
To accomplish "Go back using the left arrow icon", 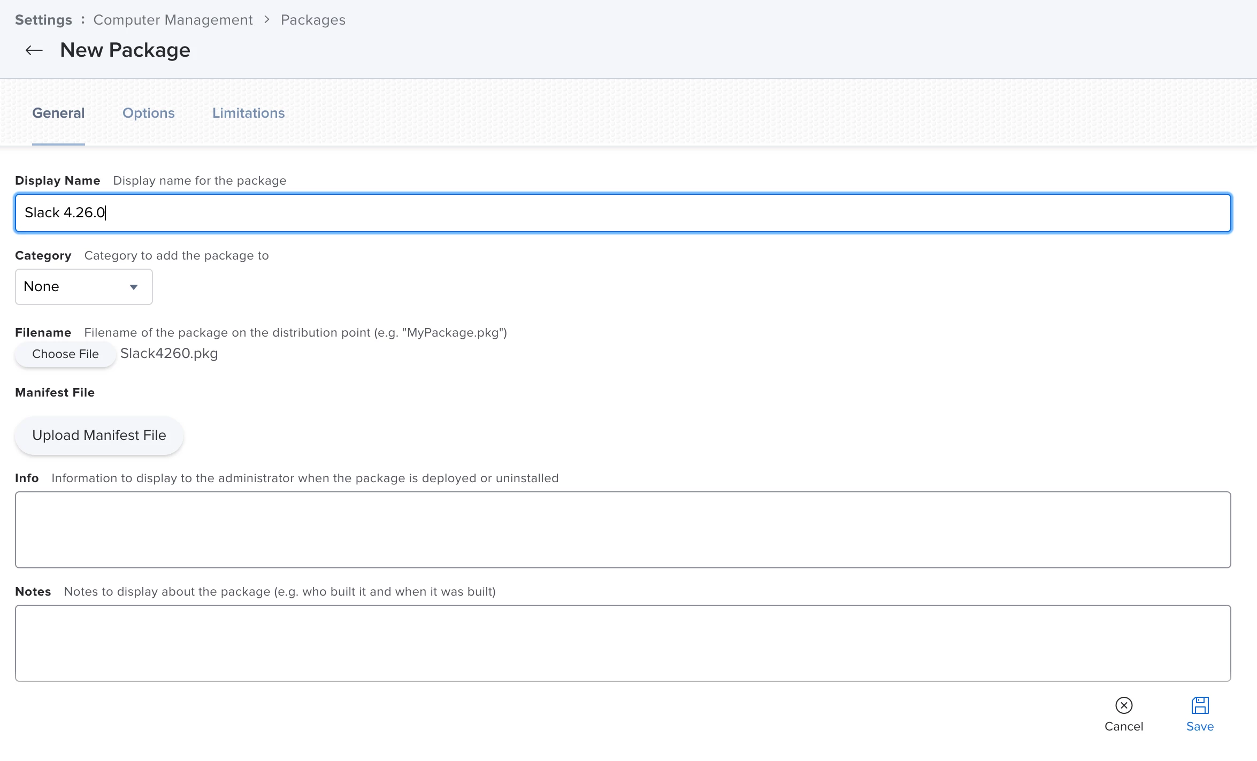I will (x=34, y=50).
